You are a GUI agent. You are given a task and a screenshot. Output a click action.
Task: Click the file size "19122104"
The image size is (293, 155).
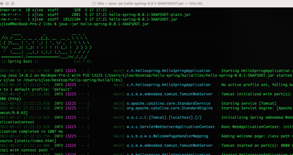tap(72, 19)
